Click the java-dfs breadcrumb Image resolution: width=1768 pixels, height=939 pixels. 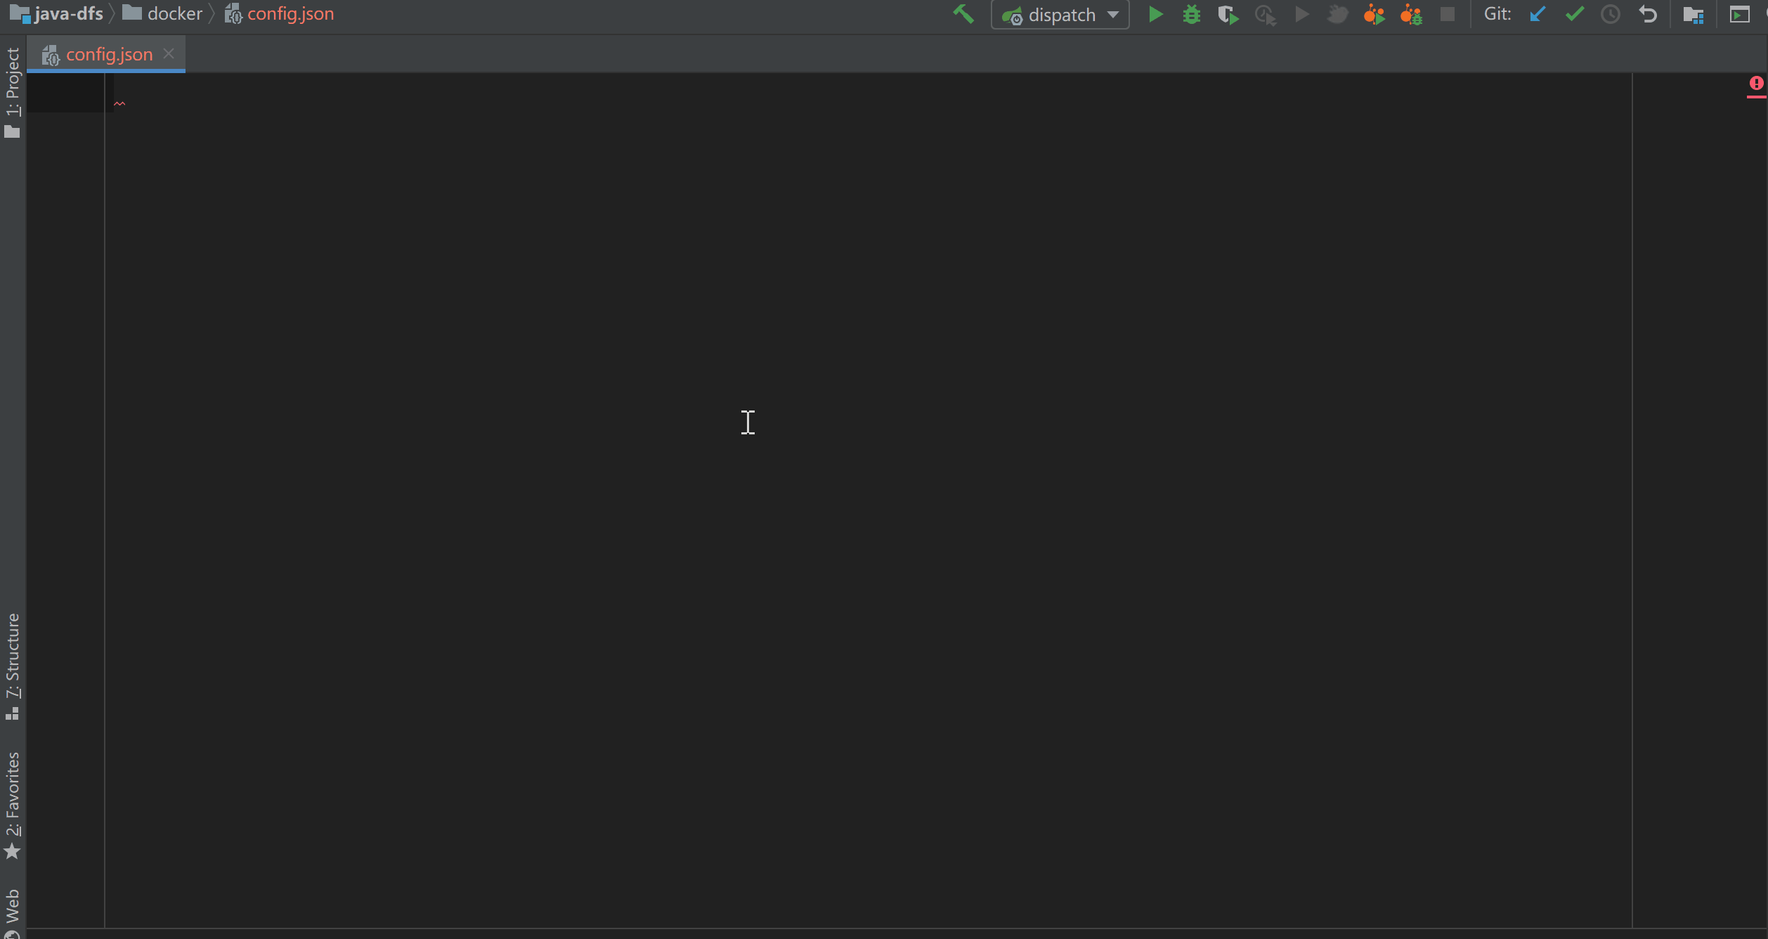68,13
